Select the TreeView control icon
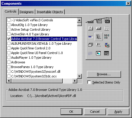 99,37
